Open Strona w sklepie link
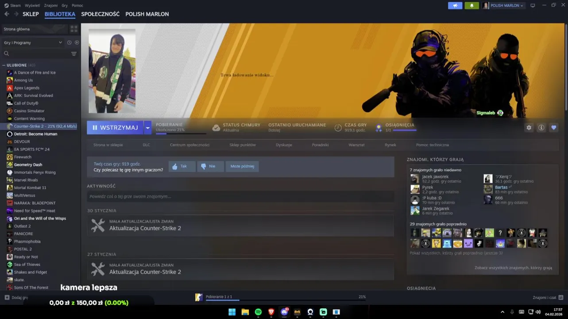Viewport: 568px width, 319px height. 108,145
